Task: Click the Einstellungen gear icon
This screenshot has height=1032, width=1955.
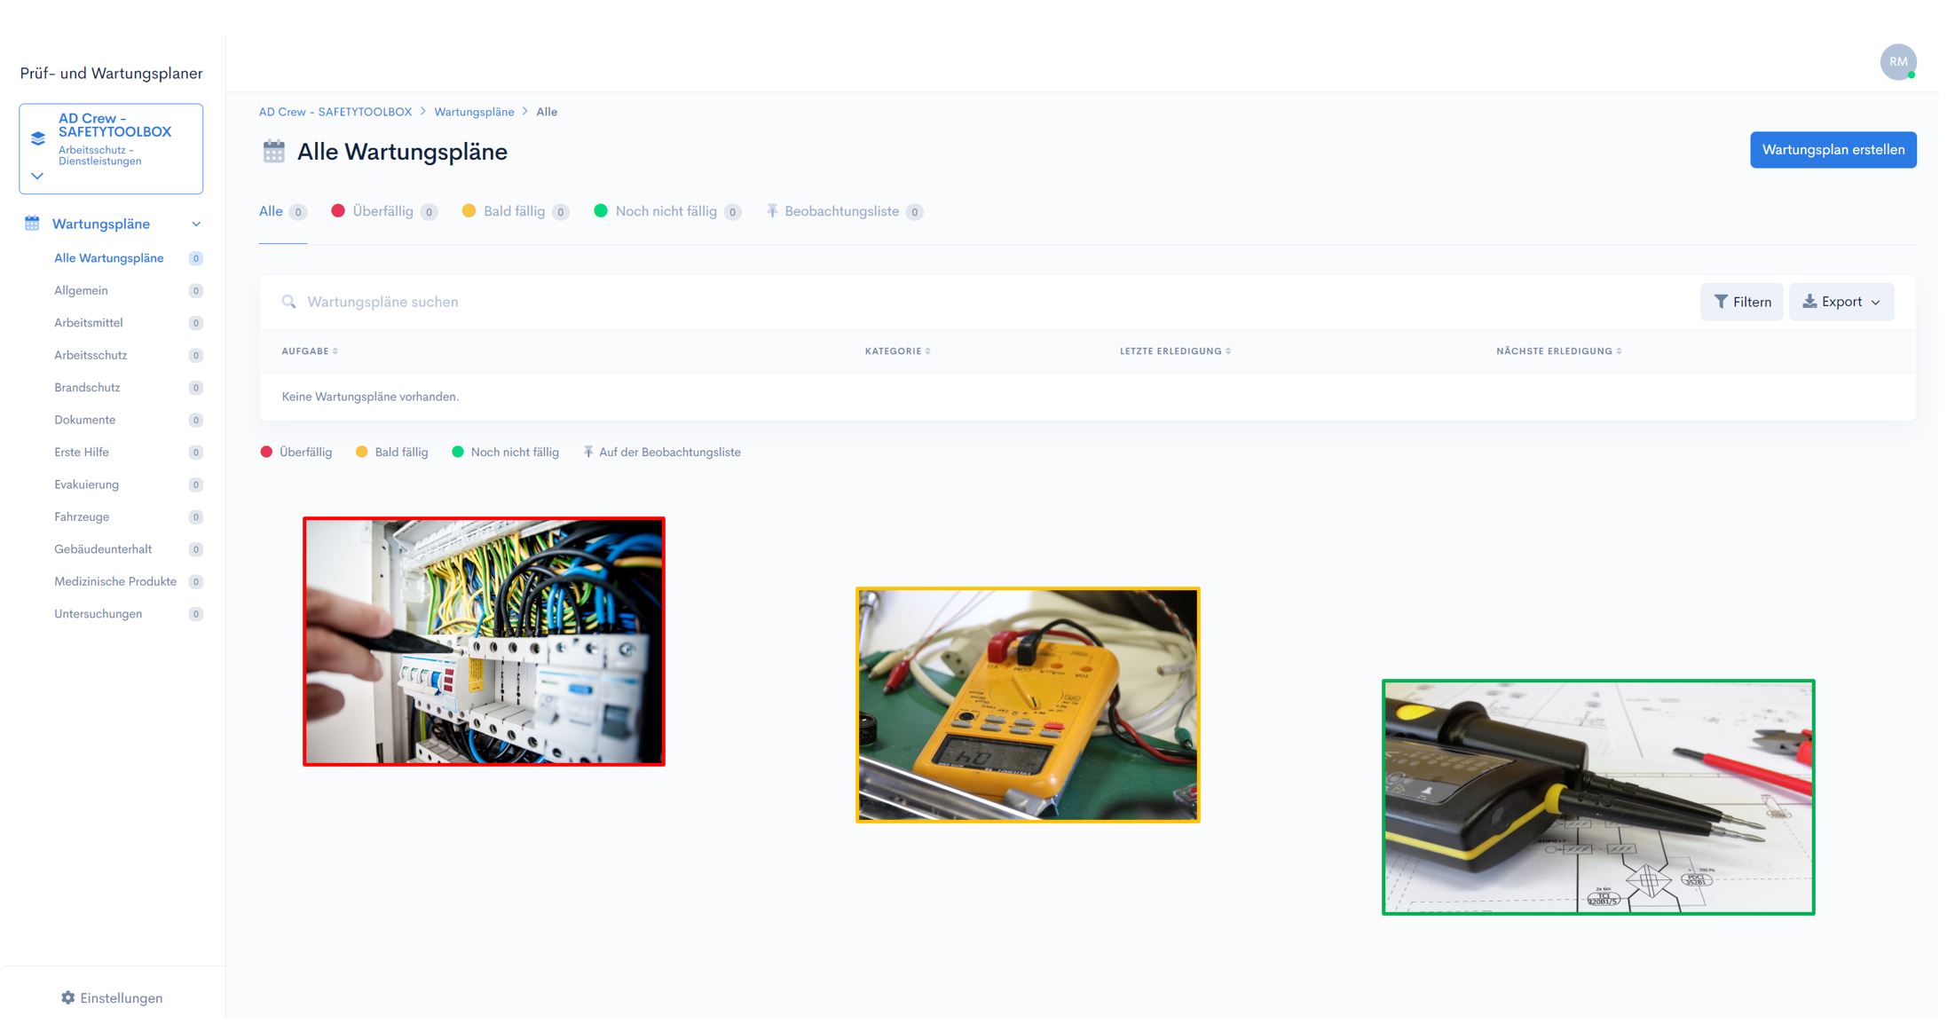Action: click(x=68, y=997)
